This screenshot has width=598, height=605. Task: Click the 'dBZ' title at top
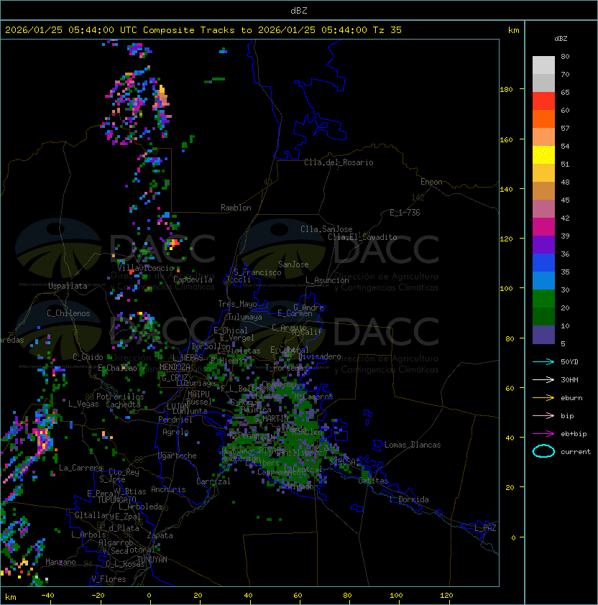tap(299, 10)
